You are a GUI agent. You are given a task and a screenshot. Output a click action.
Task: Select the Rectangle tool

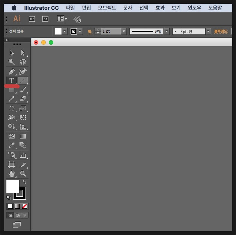[12, 90]
